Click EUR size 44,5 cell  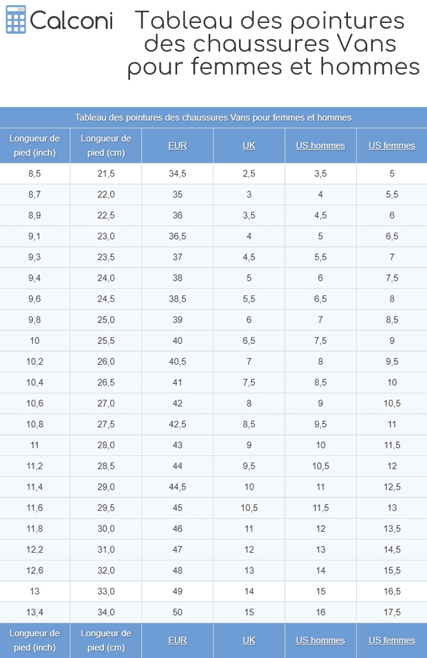pyautogui.click(x=177, y=487)
